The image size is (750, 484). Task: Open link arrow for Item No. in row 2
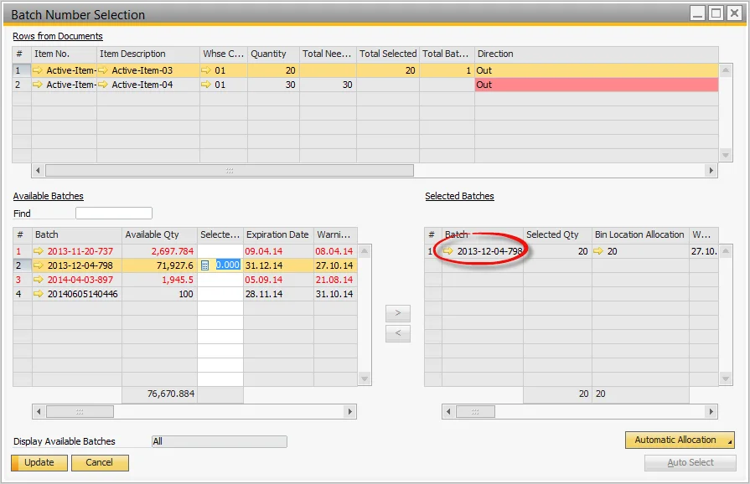tap(38, 85)
